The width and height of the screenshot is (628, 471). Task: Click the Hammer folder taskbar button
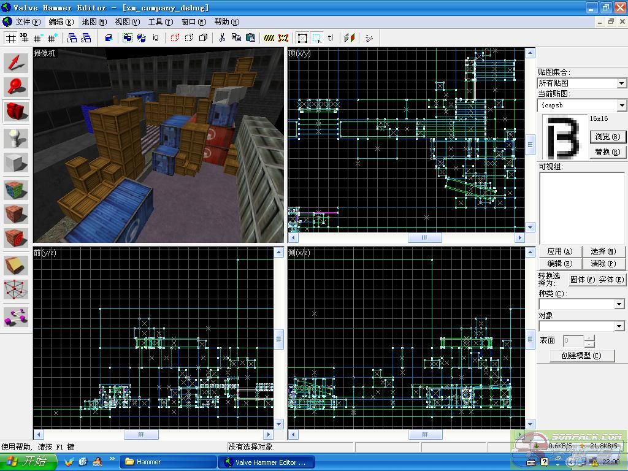[x=168, y=462]
